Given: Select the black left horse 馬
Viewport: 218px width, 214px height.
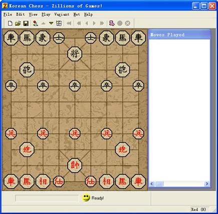Looking at the screenshot, I should [27, 38].
